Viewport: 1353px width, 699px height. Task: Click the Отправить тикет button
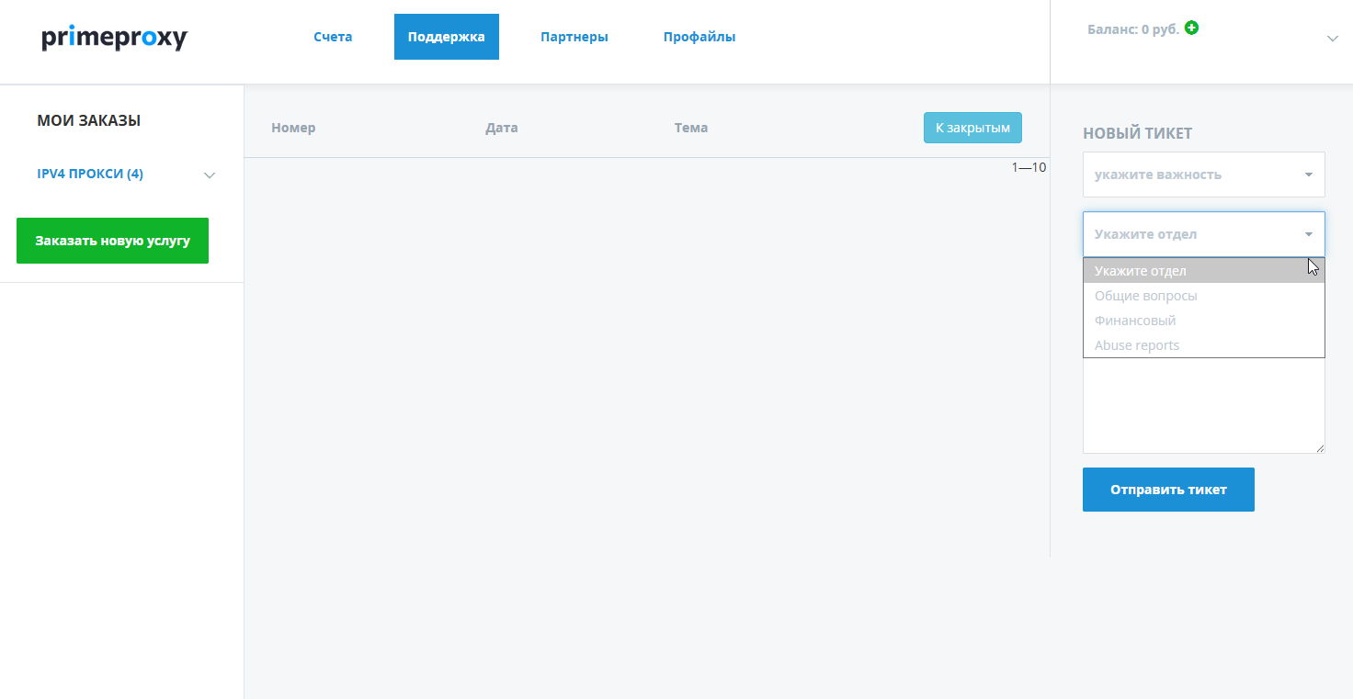pyautogui.click(x=1168, y=490)
